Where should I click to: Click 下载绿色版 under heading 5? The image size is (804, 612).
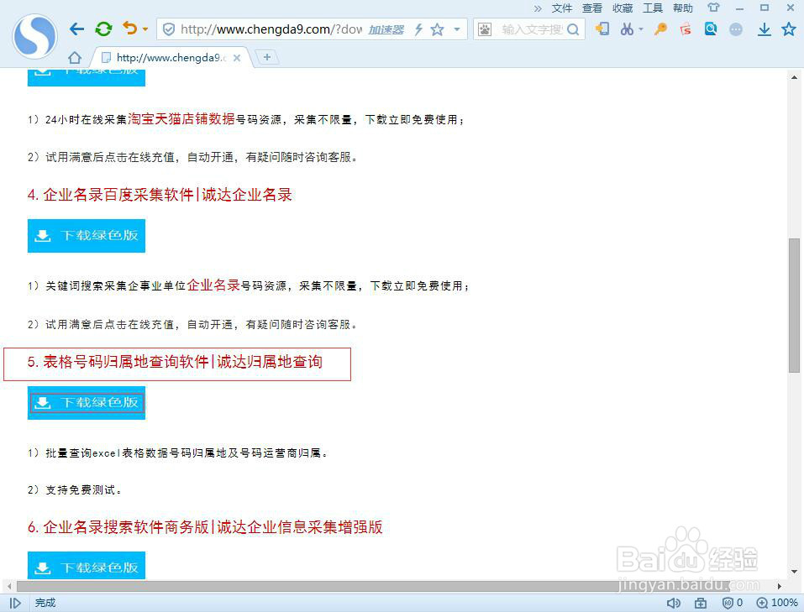point(87,403)
